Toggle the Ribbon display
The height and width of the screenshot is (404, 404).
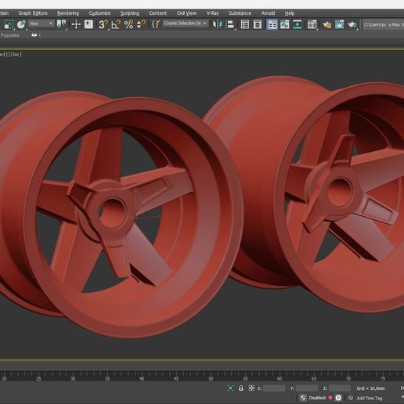[x=272, y=24]
